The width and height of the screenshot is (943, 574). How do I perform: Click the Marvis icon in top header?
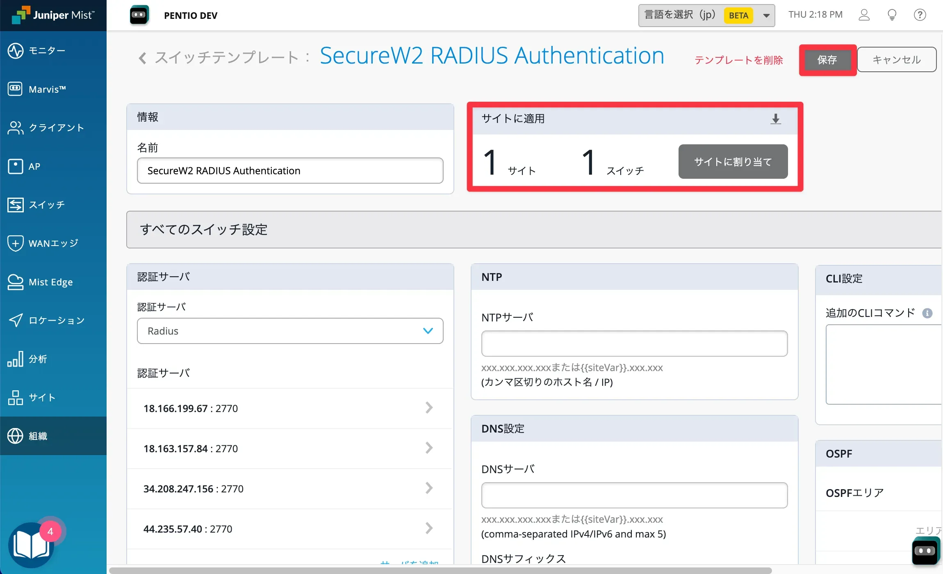point(139,15)
